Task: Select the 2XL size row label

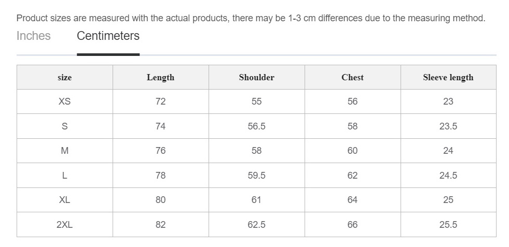Action: pyautogui.click(x=65, y=225)
